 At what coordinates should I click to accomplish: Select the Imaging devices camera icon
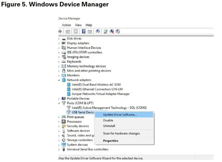click(x=64, y=57)
